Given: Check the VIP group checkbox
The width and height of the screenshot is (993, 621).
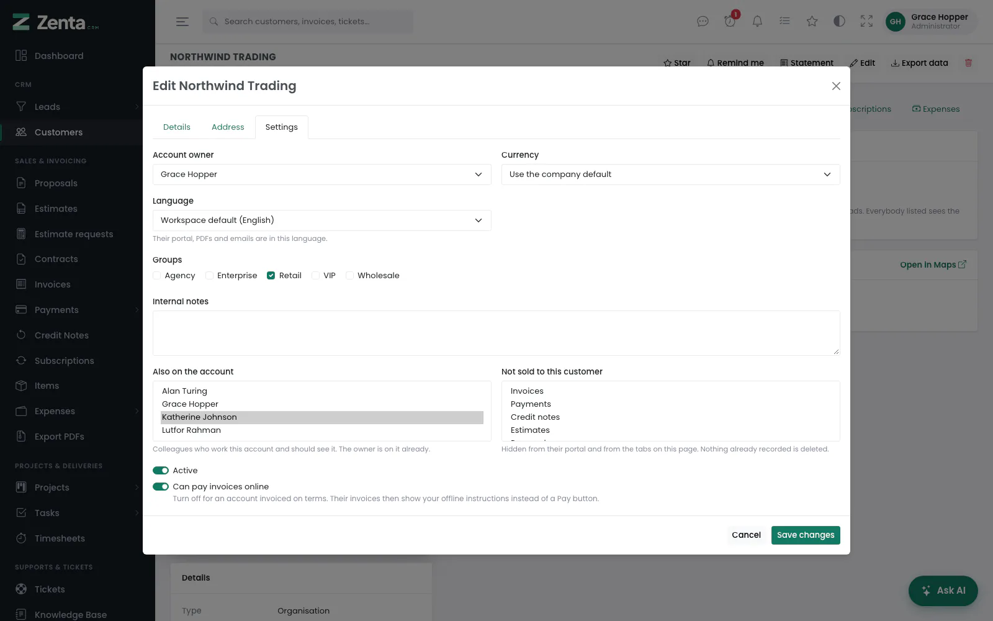Looking at the screenshot, I should pyautogui.click(x=315, y=276).
